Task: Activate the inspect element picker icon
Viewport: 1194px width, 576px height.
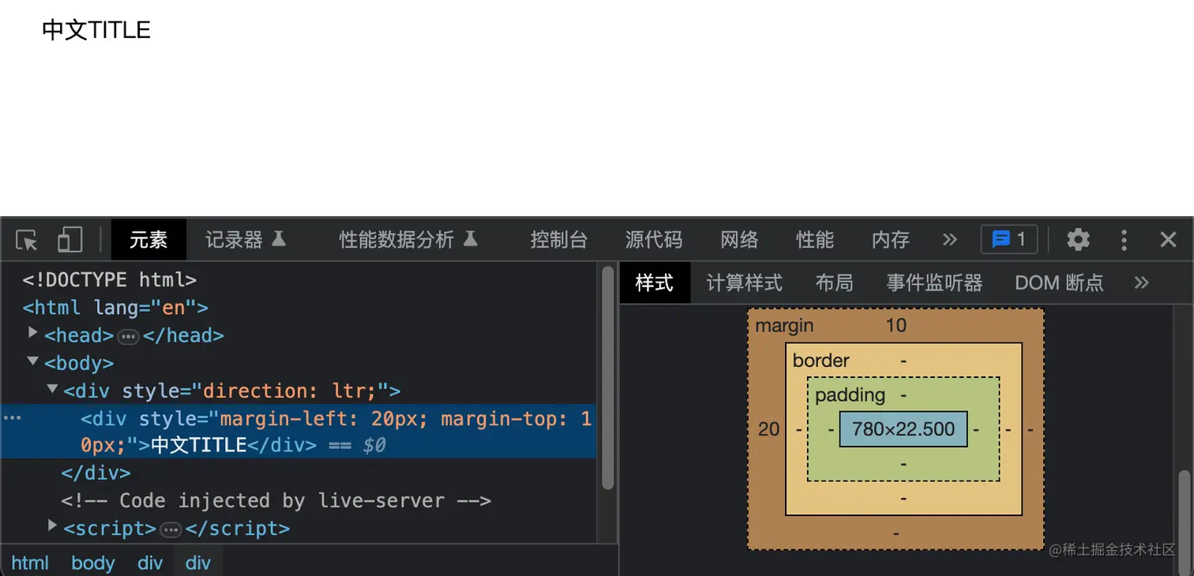Action: click(x=27, y=240)
